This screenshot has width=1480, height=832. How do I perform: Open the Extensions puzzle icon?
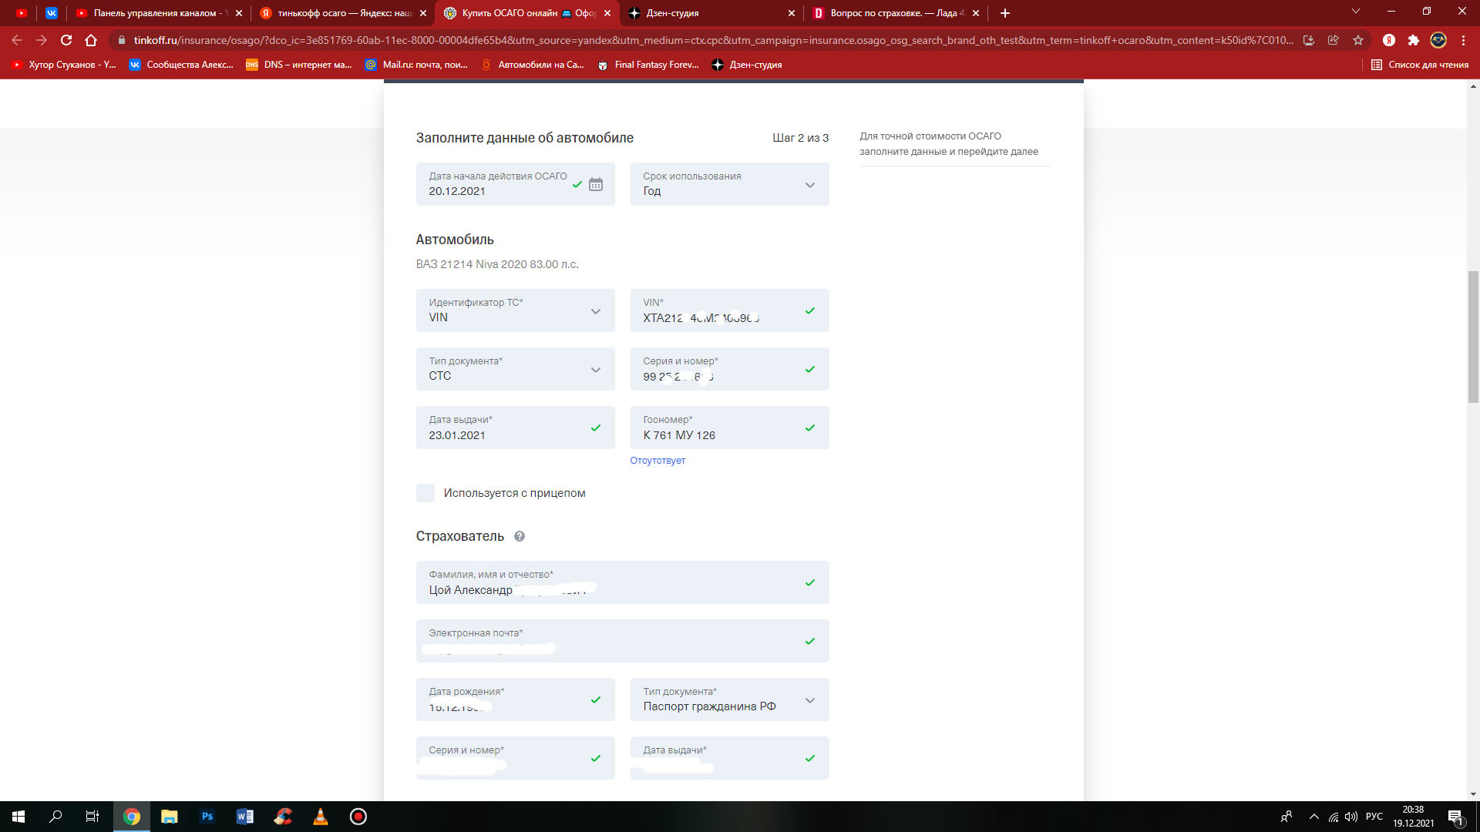(x=1413, y=40)
